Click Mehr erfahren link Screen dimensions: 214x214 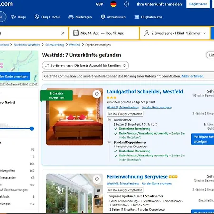(193, 76)
